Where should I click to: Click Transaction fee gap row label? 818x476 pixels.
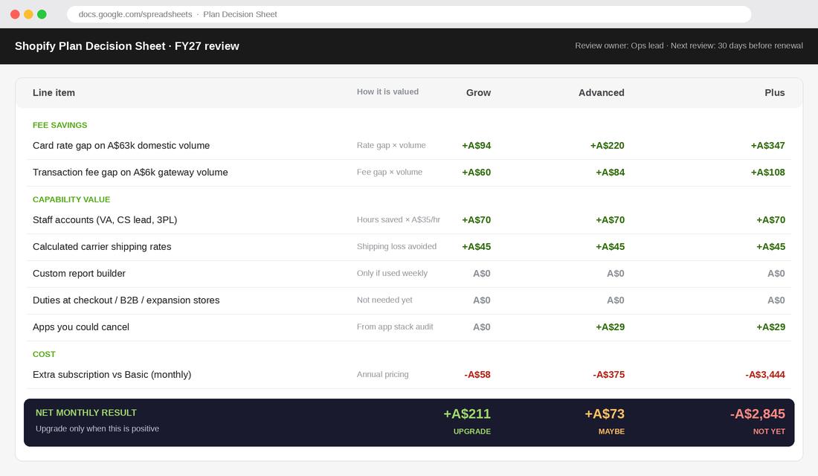tap(130, 173)
